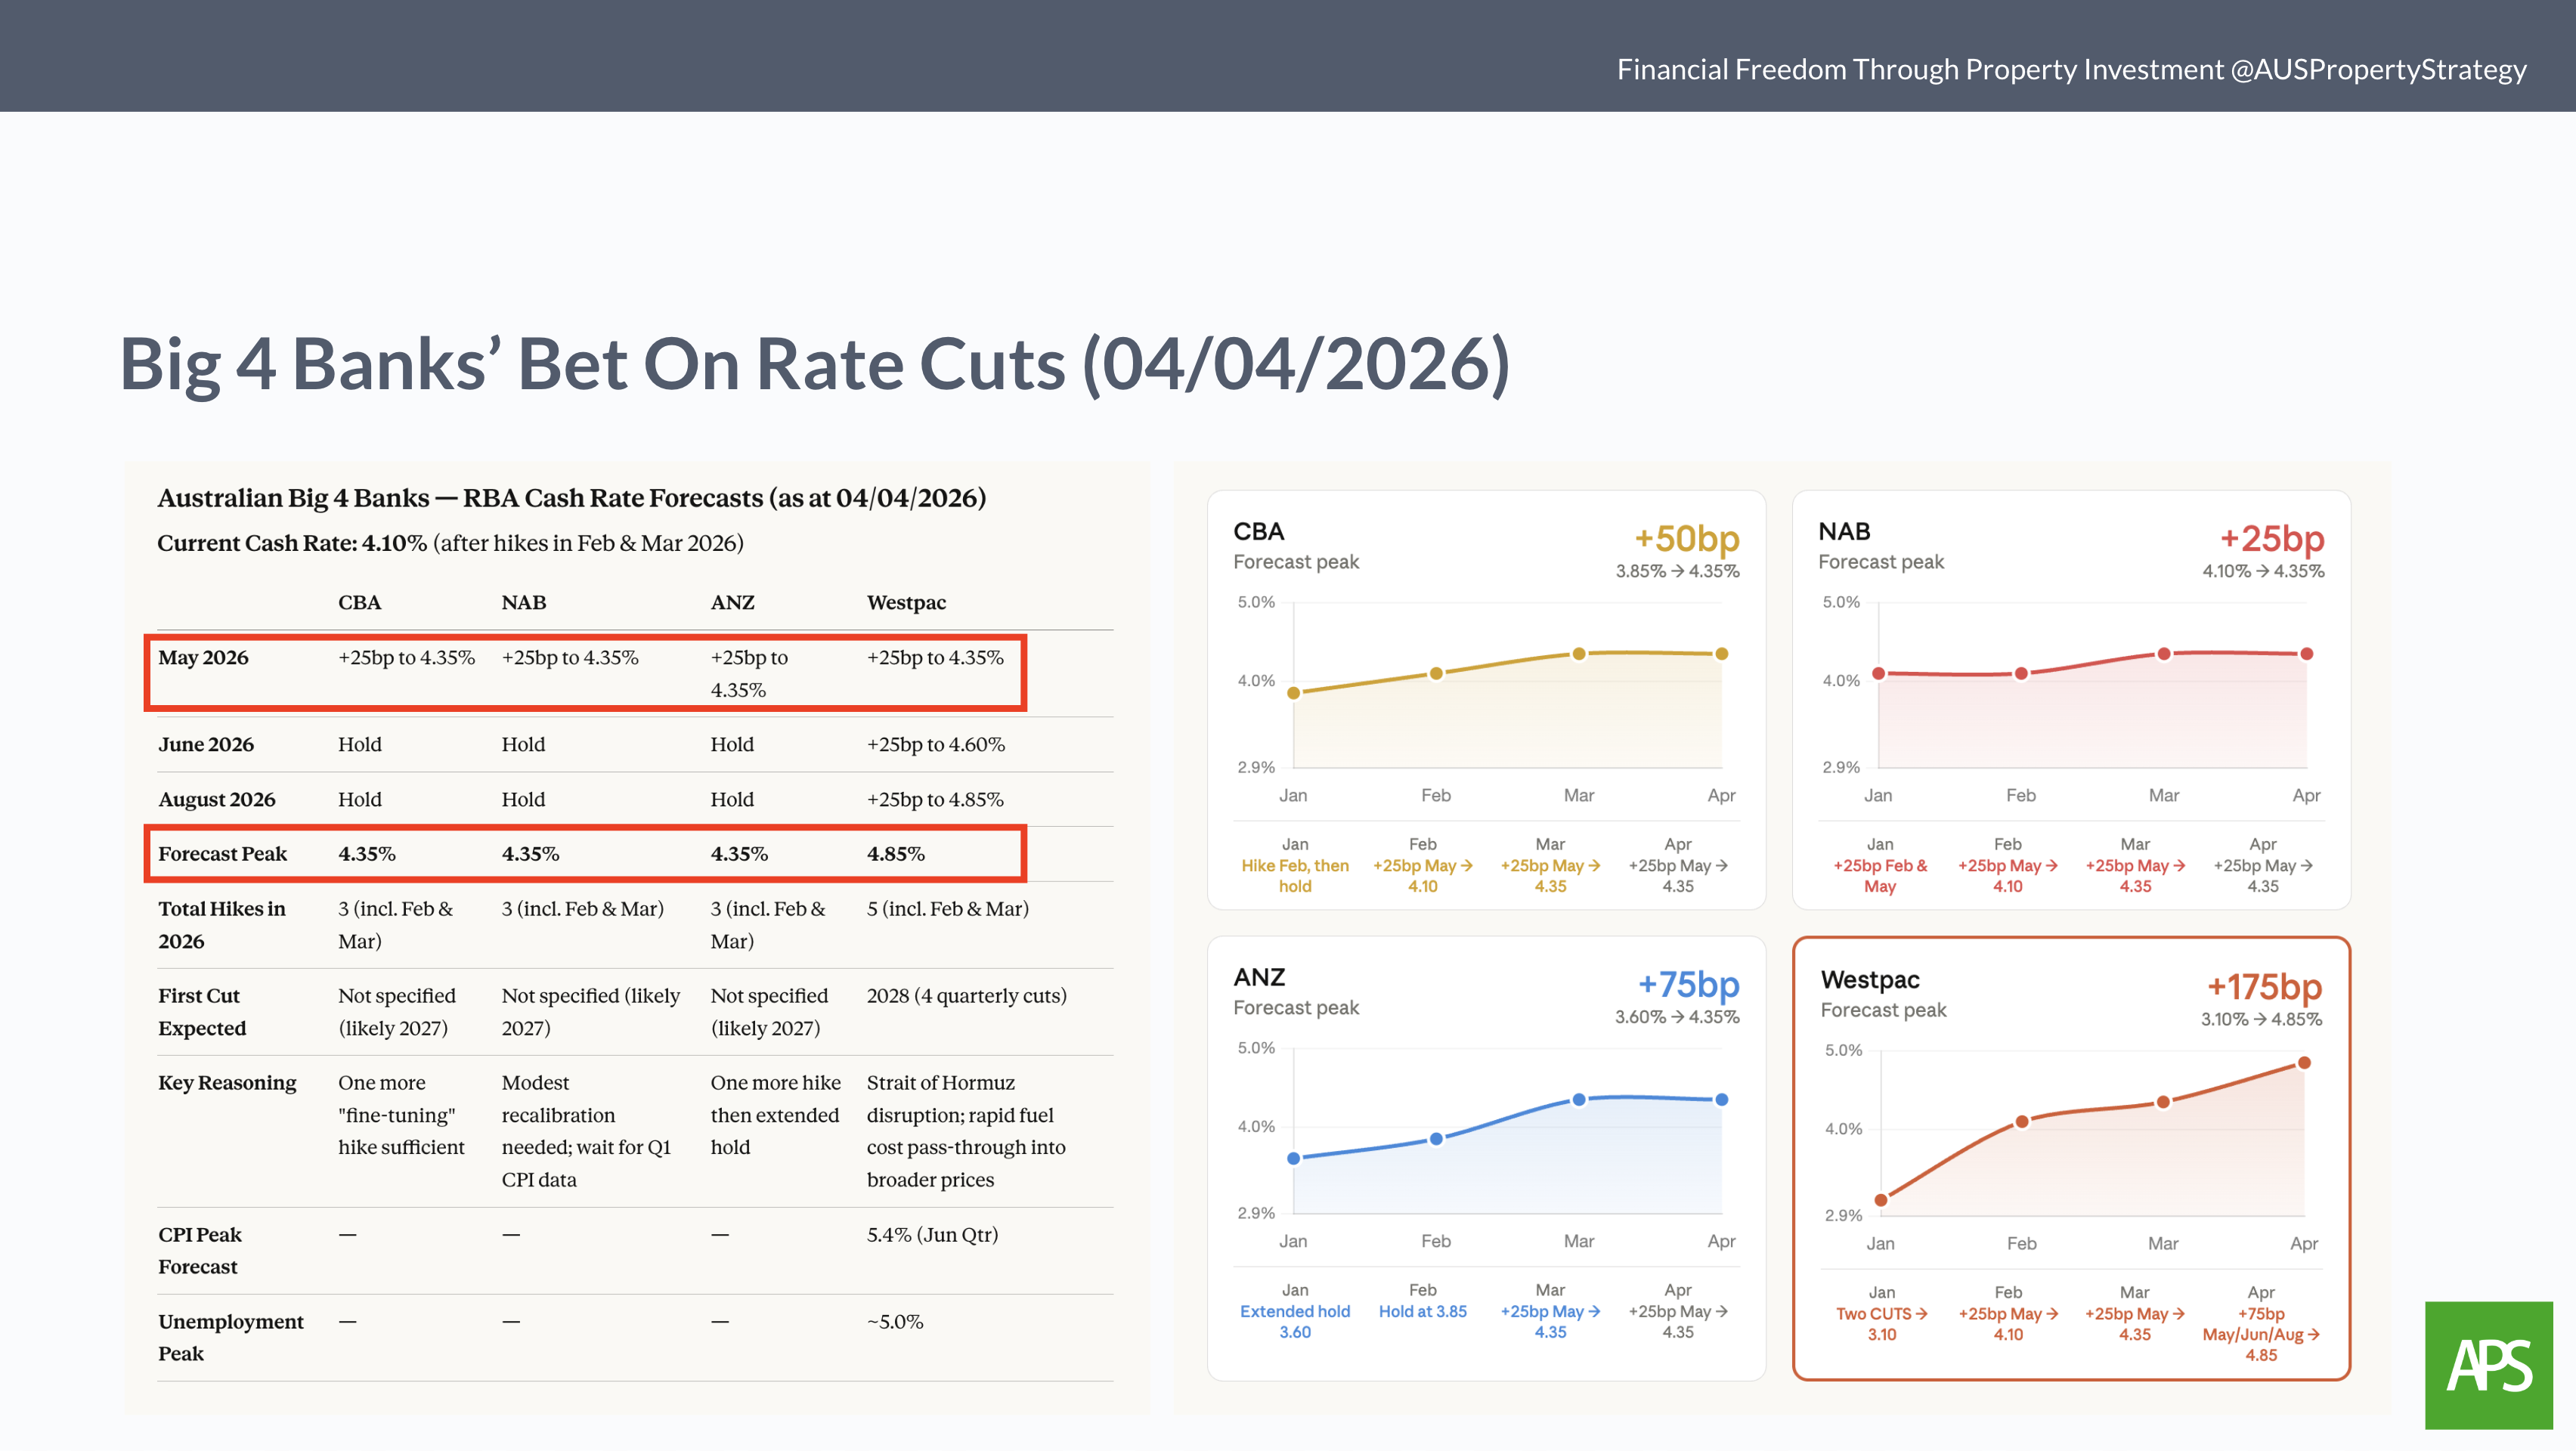Screen dimensions: 2576x1451
Task: Click the green APS logo
Action: point(2488,1365)
